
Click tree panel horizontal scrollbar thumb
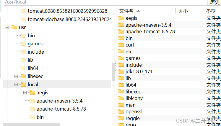click(32, 125)
